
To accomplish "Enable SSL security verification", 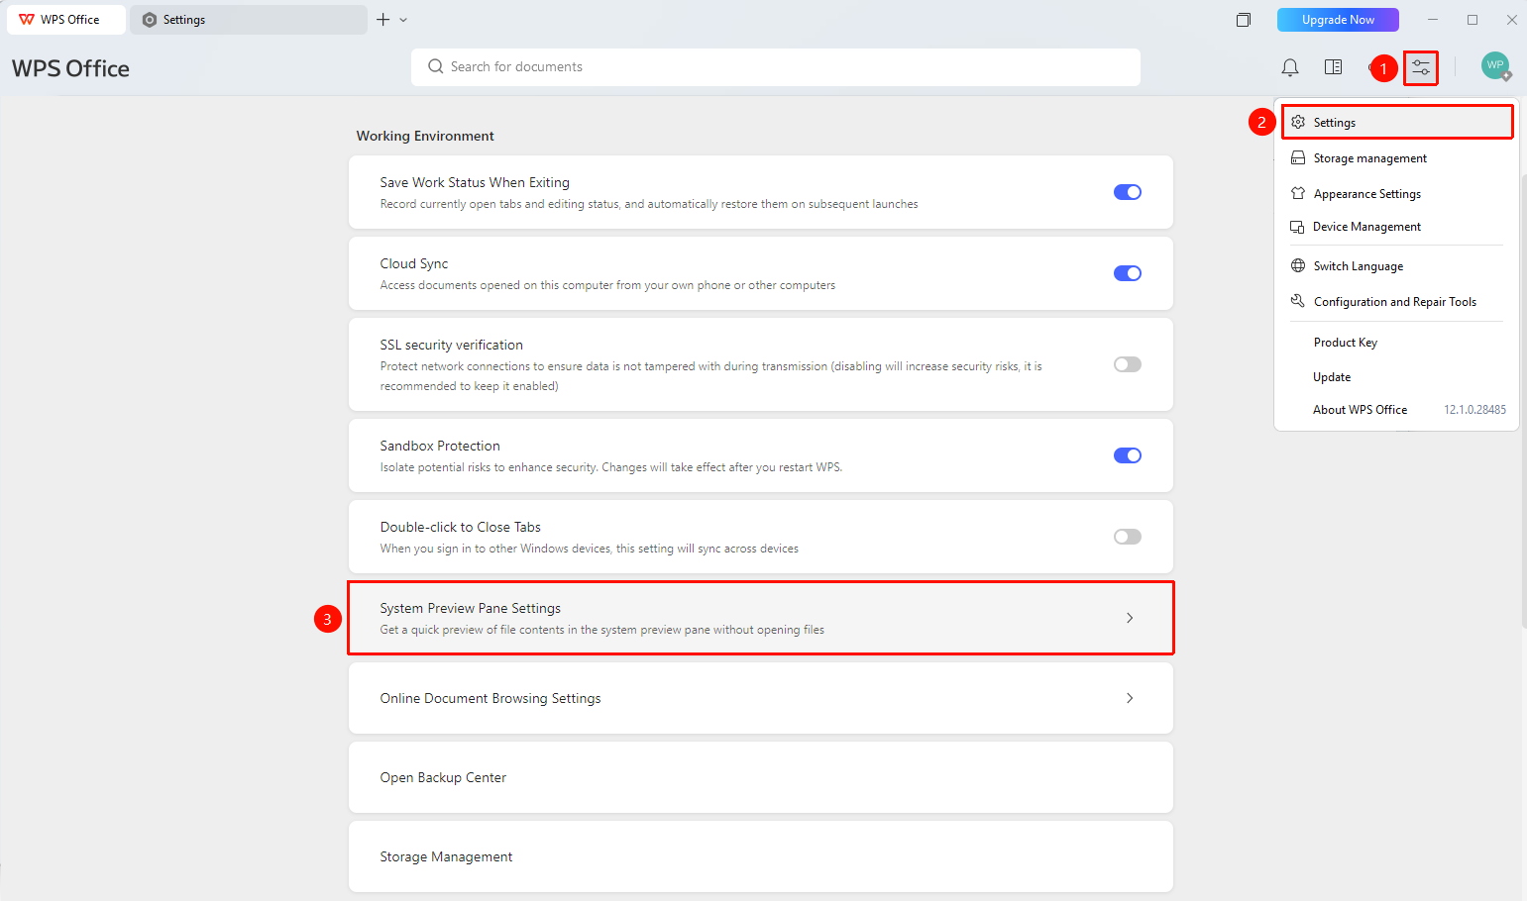I will click(x=1128, y=364).
